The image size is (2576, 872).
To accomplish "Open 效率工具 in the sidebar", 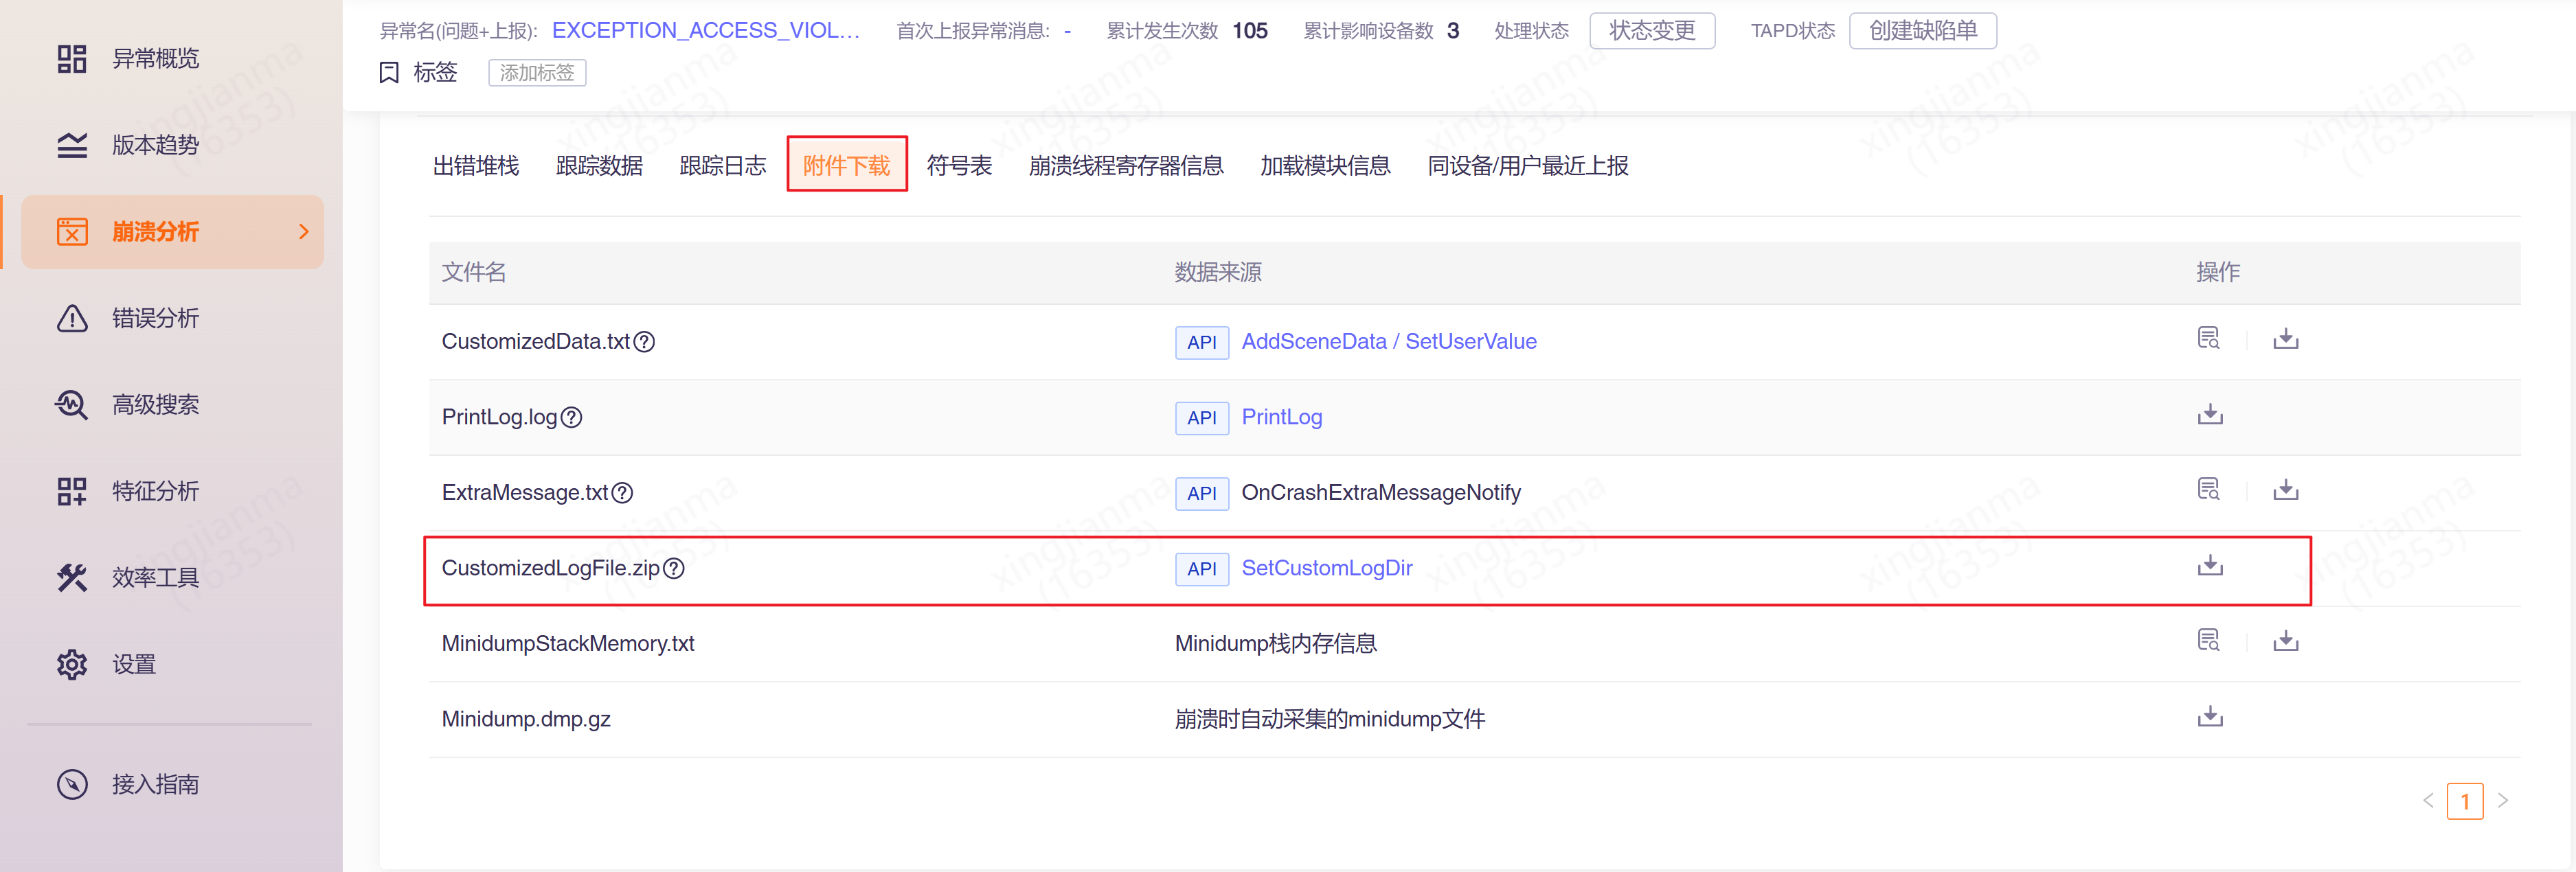I will (x=155, y=578).
